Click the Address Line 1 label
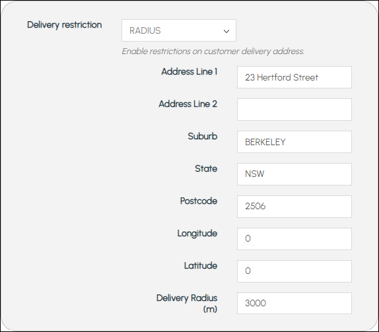 [x=189, y=71]
